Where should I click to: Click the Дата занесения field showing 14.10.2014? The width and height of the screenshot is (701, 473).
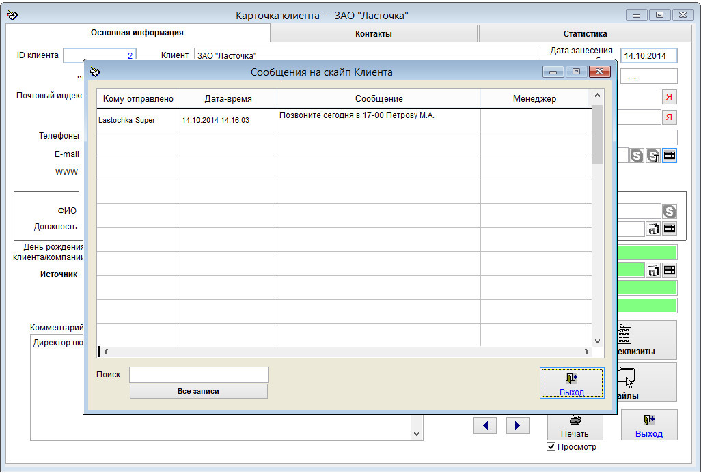tap(648, 56)
